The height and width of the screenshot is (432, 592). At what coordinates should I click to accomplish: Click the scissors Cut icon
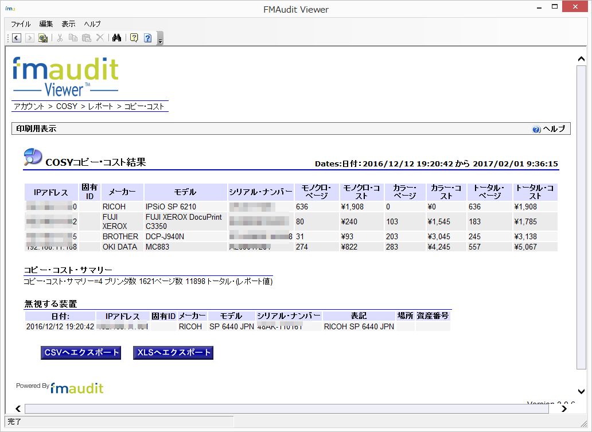(60, 38)
